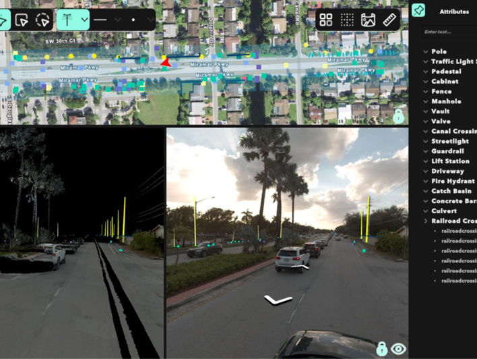Switch to the Attributes tab
Viewport: 477px width, 359px height.
(x=453, y=11)
